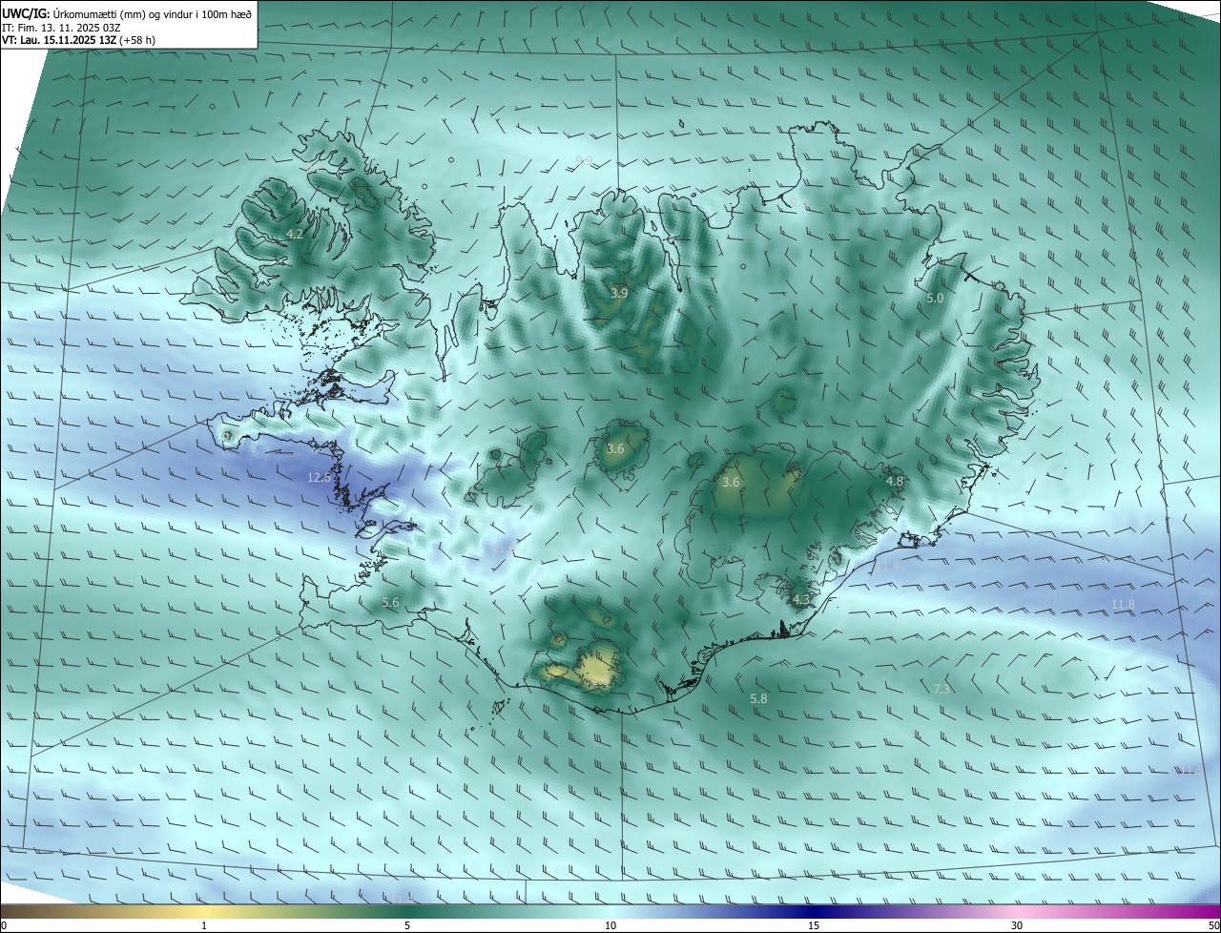The width and height of the screenshot is (1221, 933).
Task: Click the 4.8 precipitation value label
Action: (x=894, y=482)
